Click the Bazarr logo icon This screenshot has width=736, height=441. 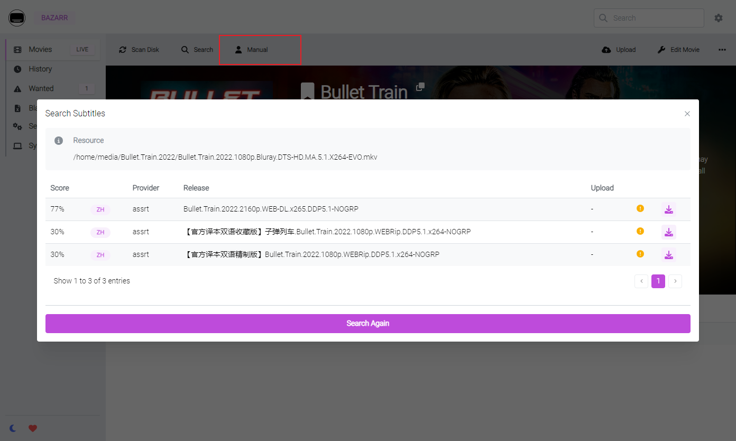tap(17, 18)
